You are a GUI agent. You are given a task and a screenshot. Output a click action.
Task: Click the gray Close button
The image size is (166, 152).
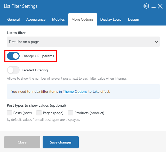(x=22, y=142)
